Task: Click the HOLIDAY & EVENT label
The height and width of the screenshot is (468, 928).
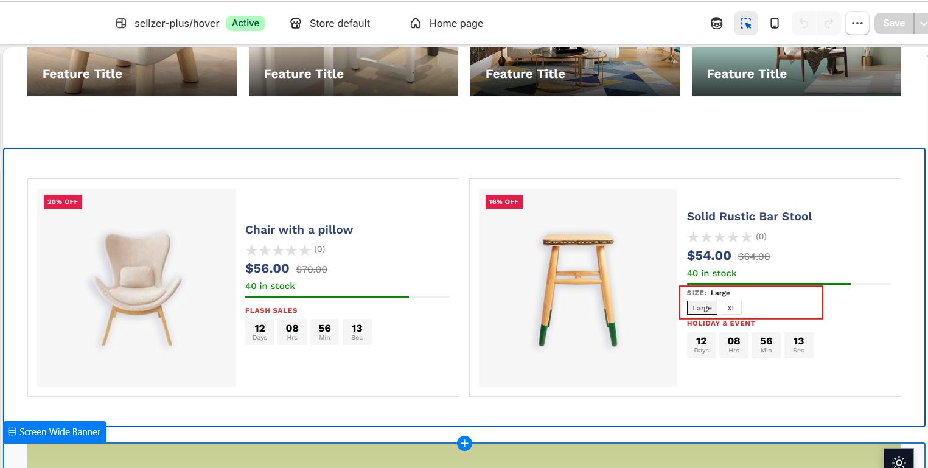Action: (721, 323)
